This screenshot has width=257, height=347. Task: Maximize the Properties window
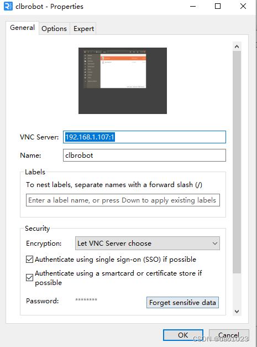(218, 6)
